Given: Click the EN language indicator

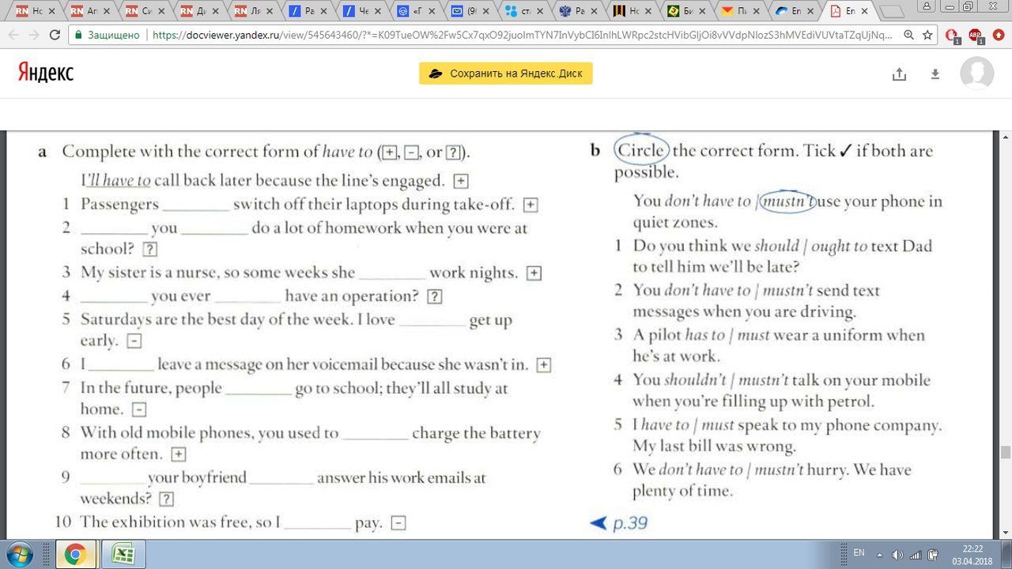Looking at the screenshot, I should [x=859, y=552].
